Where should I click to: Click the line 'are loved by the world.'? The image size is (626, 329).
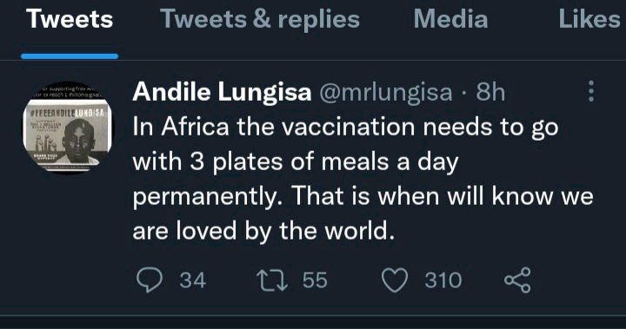[263, 231]
